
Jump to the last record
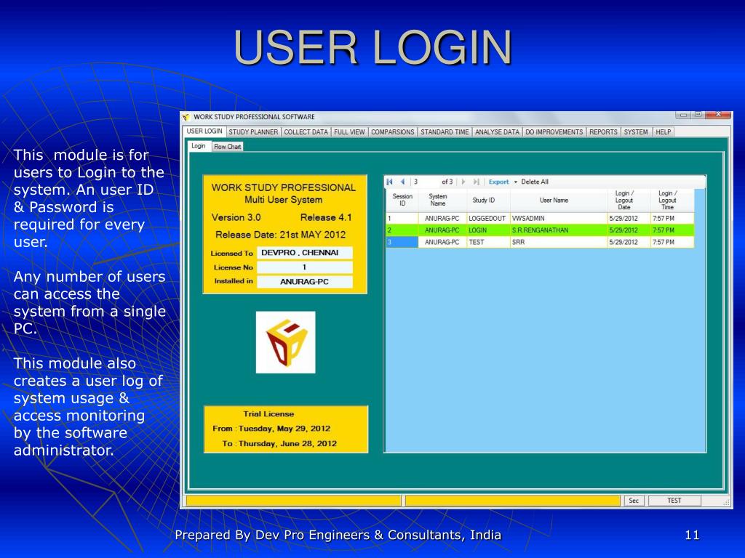click(x=477, y=182)
